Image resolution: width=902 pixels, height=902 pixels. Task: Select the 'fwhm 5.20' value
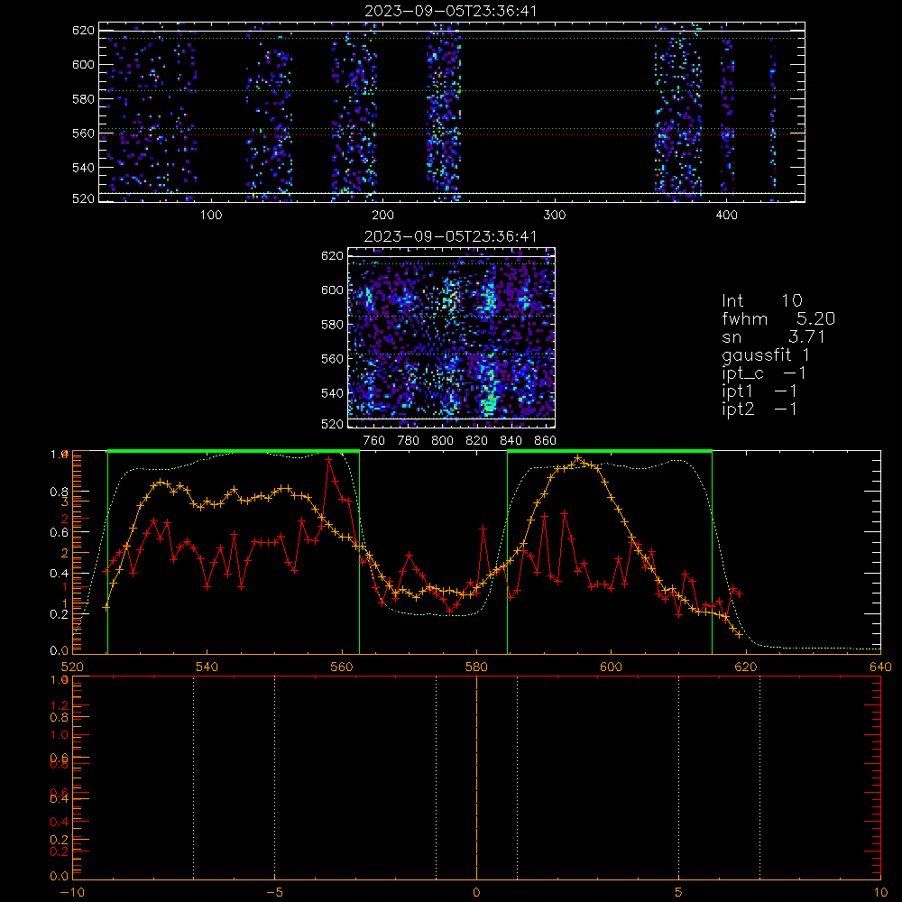[815, 318]
